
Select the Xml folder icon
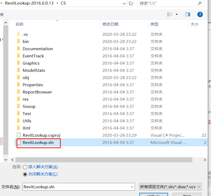[x=18, y=128]
